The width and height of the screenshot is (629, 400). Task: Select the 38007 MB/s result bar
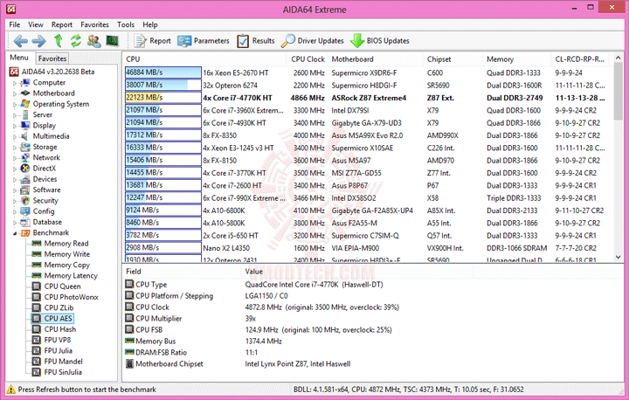(162, 85)
